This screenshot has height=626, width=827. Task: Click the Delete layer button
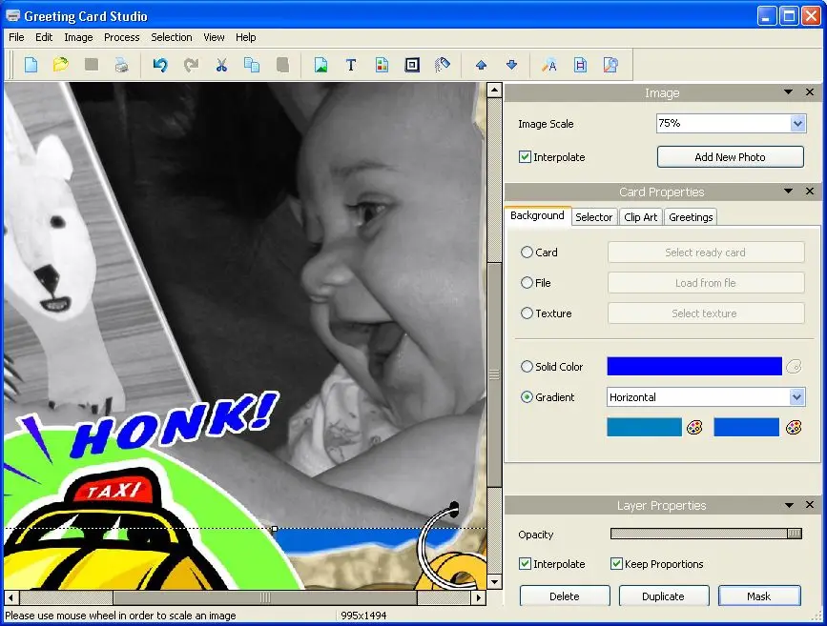point(565,596)
